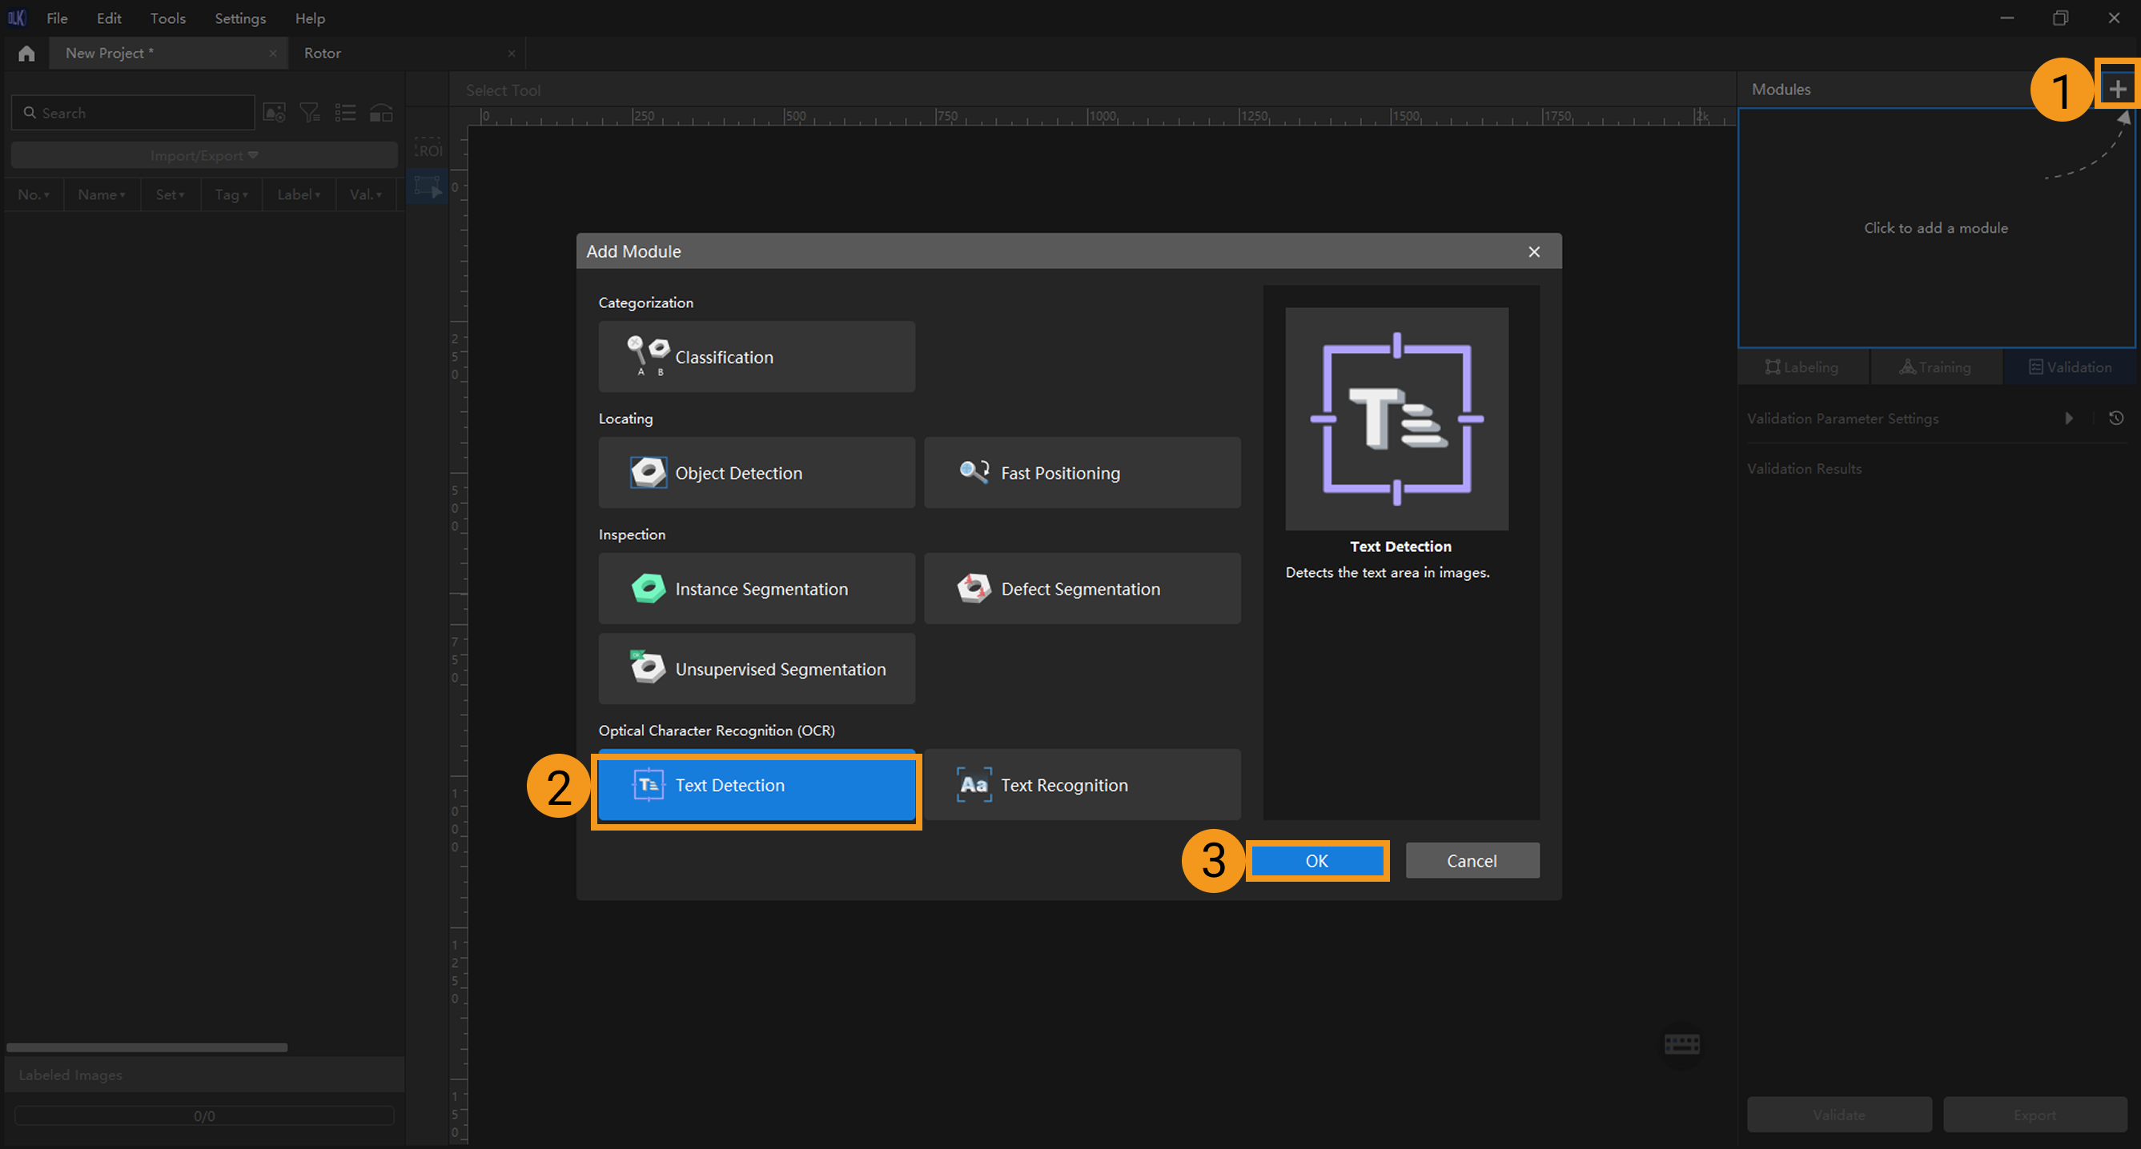Open the Label column filter dropdown
This screenshot has height=1149, width=2141.
point(299,194)
